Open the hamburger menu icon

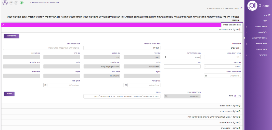[x=11, y=3]
